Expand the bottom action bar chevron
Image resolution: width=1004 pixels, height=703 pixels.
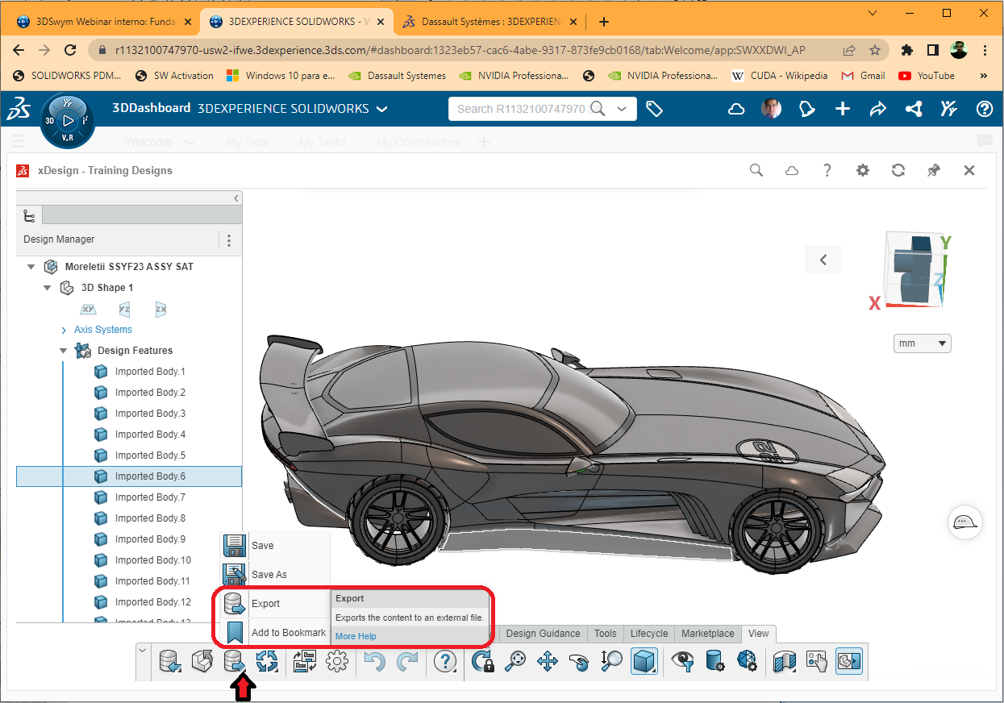[x=142, y=651]
